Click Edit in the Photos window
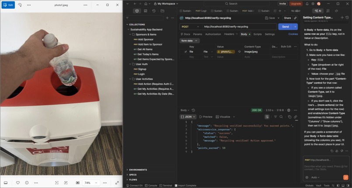The height and width of the screenshot is (188, 352). (8, 5)
